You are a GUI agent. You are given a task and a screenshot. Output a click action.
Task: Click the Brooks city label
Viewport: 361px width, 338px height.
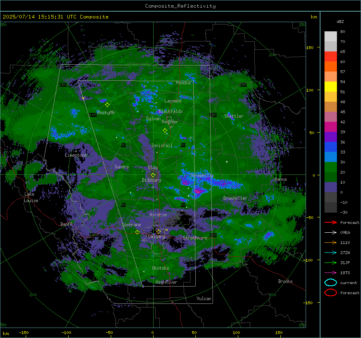coord(285,281)
